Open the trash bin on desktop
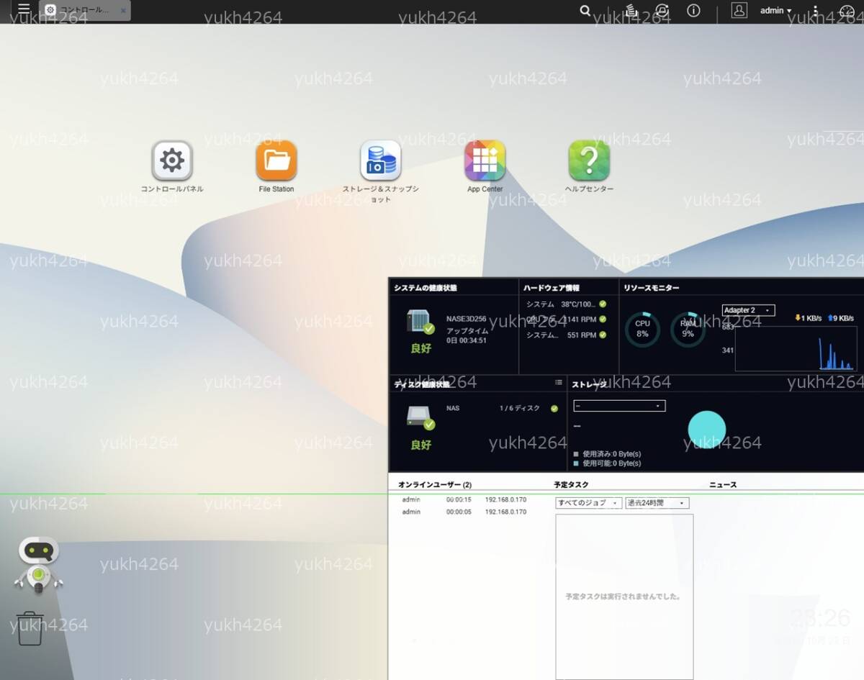Screen dimensions: 864x680 (x=30, y=629)
